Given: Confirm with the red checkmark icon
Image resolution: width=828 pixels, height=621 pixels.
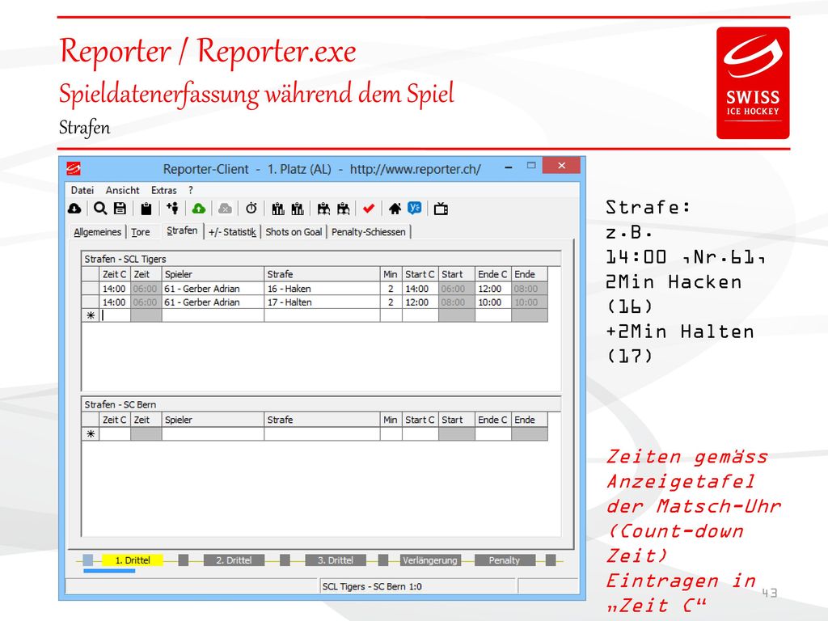Looking at the screenshot, I should [x=369, y=209].
